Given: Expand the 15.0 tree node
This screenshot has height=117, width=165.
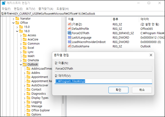Looking at the screenshot, I should tap(17, 27).
